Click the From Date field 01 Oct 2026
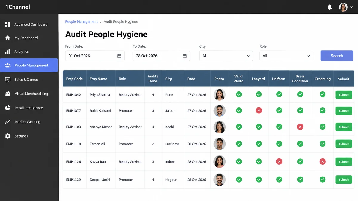This screenshot has width=358, height=201. click(x=95, y=56)
